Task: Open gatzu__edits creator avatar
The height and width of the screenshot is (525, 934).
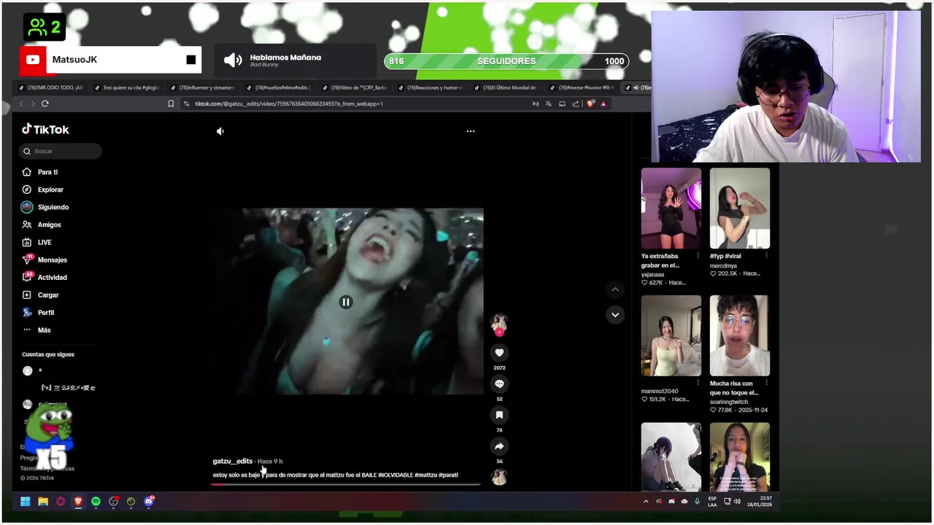Action: (x=499, y=324)
